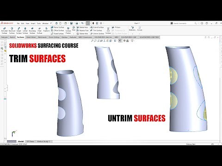Choose the Extend Surface command
This screenshot has height=166, width=222.
click(x=97, y=27)
